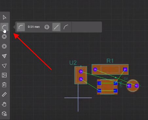Click the square pad on R1
This screenshot has height=120, width=148.
click(x=125, y=69)
